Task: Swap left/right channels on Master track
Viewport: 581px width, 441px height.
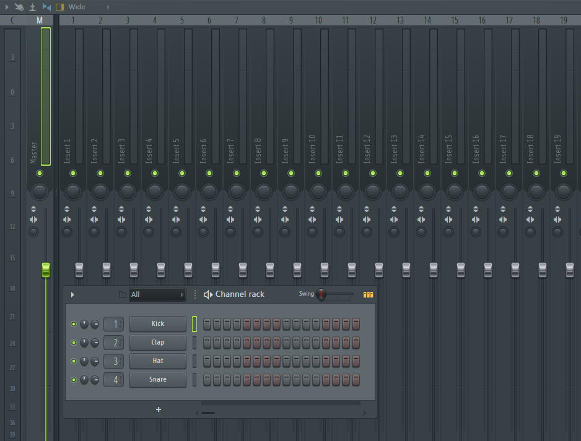Action: (x=33, y=220)
